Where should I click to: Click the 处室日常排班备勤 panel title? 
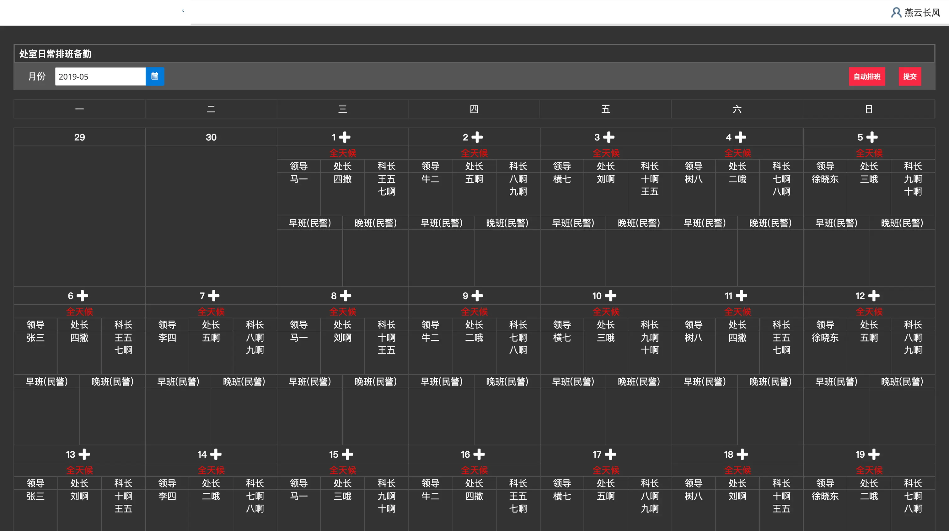[55, 54]
